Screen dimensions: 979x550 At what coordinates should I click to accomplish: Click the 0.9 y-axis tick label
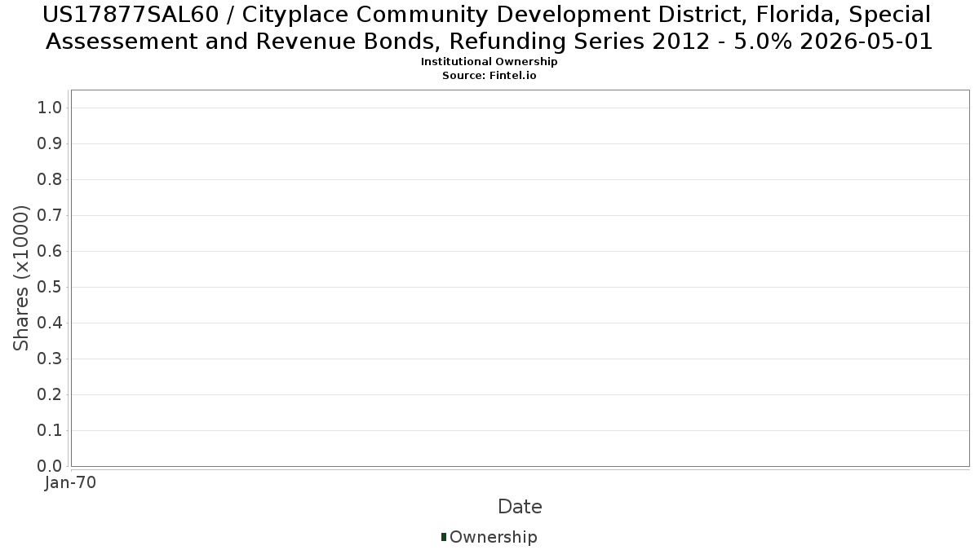click(x=50, y=144)
